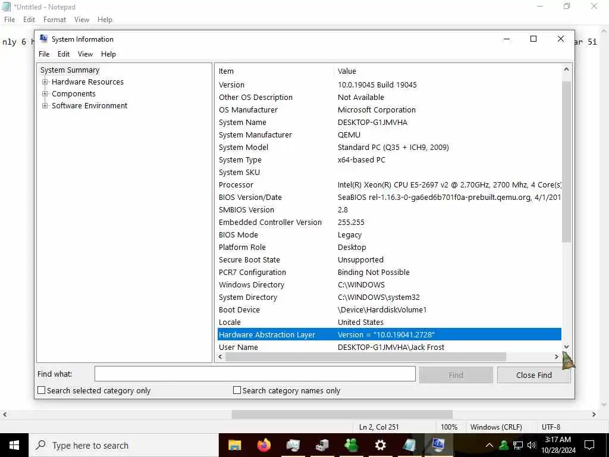Click the details list scroll-up arrow
609x457 pixels.
(566, 70)
